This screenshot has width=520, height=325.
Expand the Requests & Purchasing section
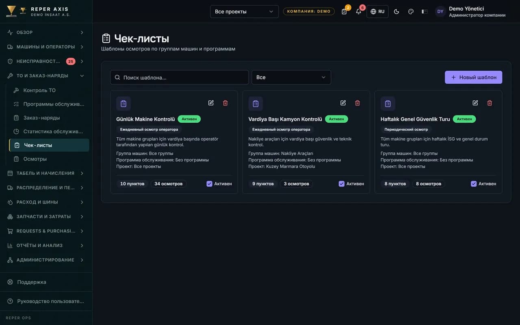tap(46, 231)
